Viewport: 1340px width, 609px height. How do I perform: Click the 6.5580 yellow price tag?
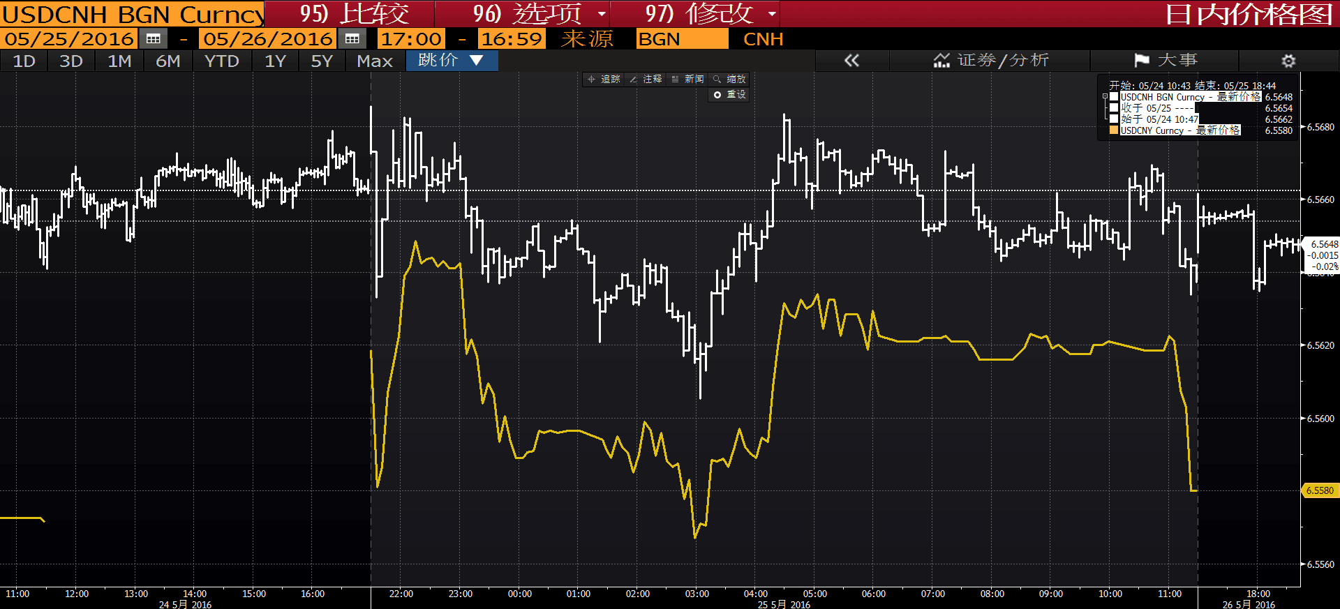tap(1320, 490)
